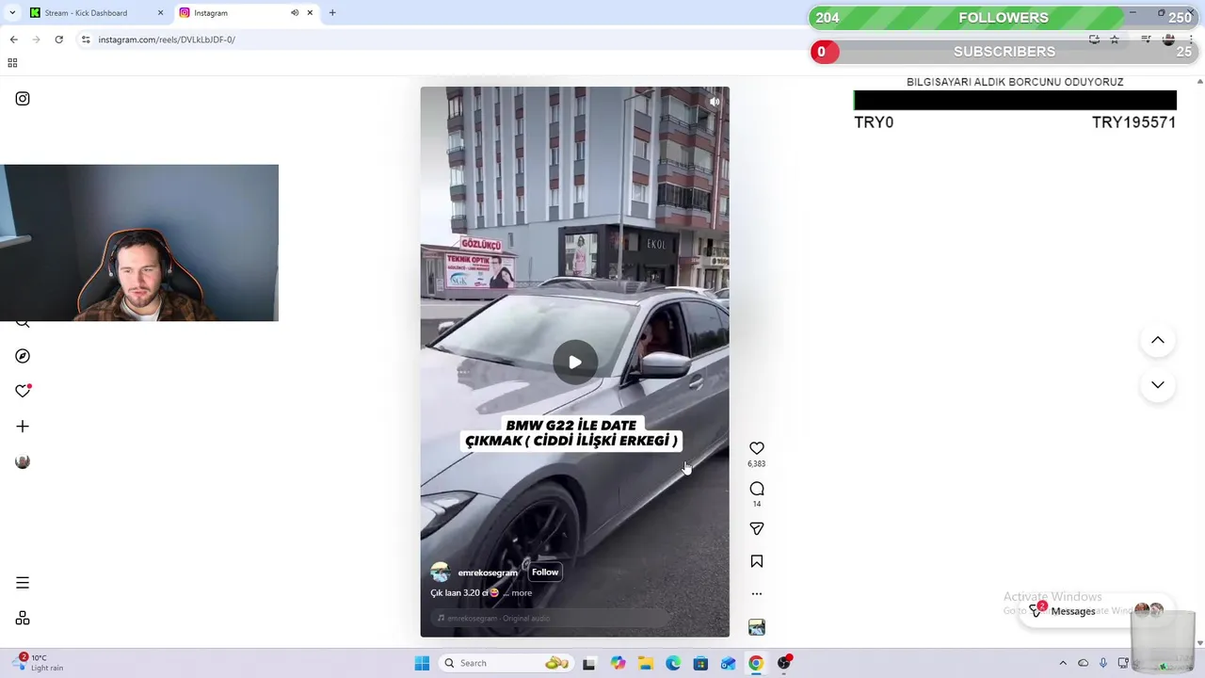Focus the address bar URL
1205x678 pixels.
coord(167,40)
